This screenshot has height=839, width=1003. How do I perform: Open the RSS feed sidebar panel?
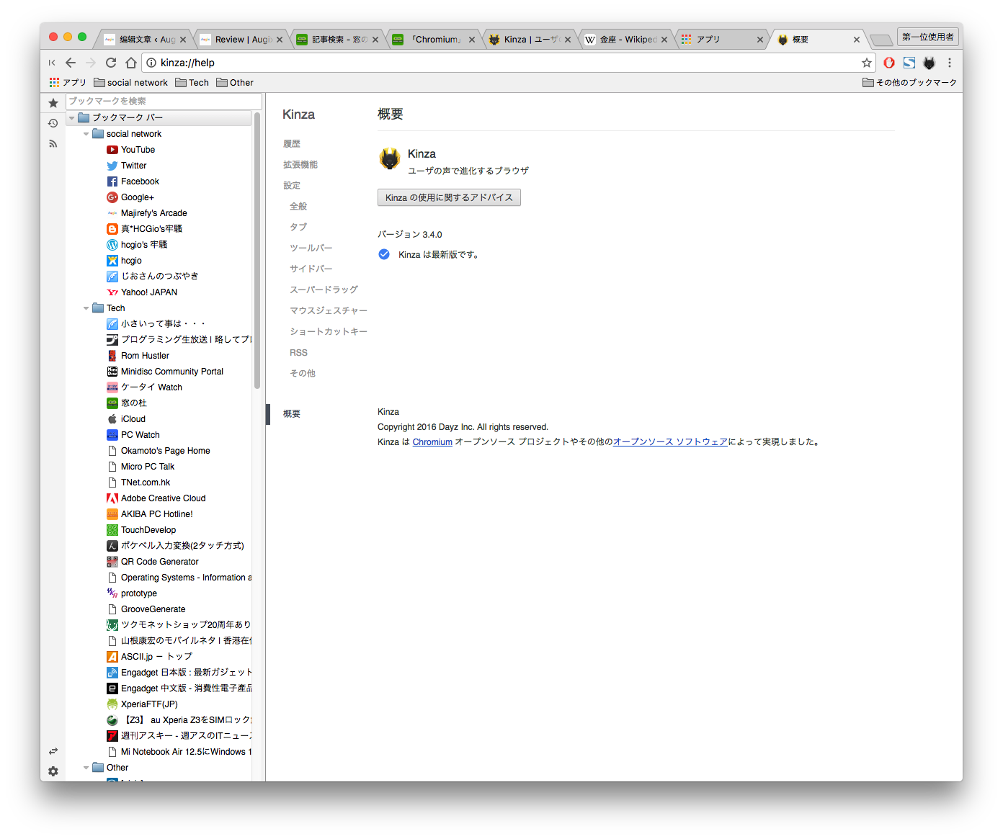[53, 143]
